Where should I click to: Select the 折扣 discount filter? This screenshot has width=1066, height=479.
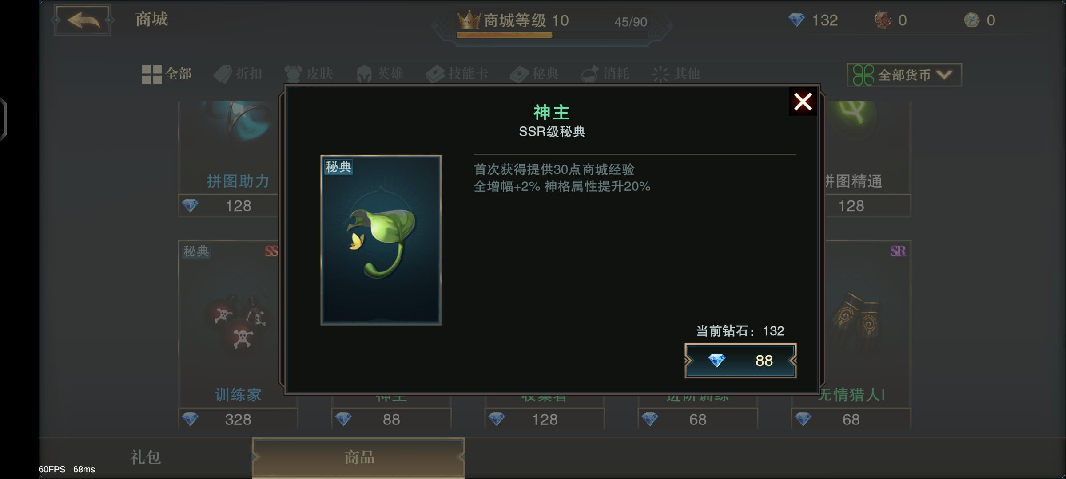coord(238,74)
